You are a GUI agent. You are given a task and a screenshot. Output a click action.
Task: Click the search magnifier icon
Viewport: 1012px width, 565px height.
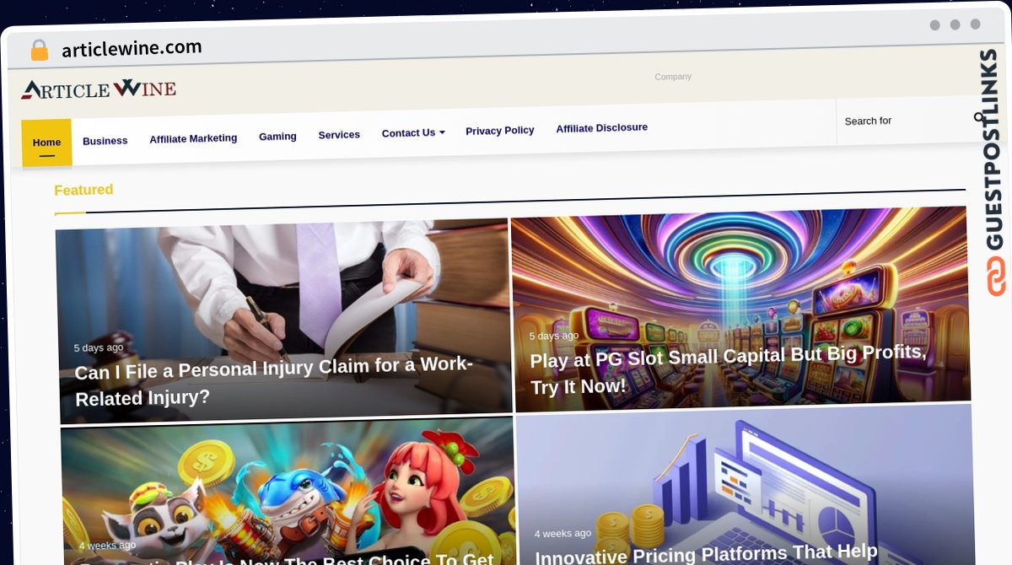coord(978,118)
